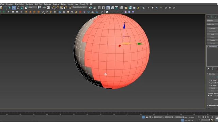Screen dimensions: 218x122
Task: Click the stop icon in second toolbar row
Action: [x=17, y=12]
